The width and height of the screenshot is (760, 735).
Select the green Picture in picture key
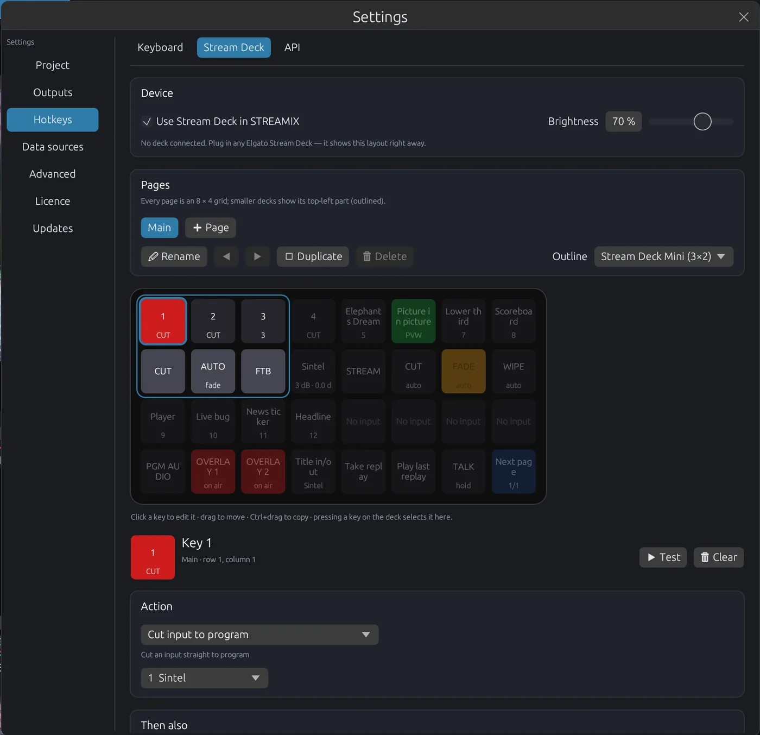coord(413,321)
